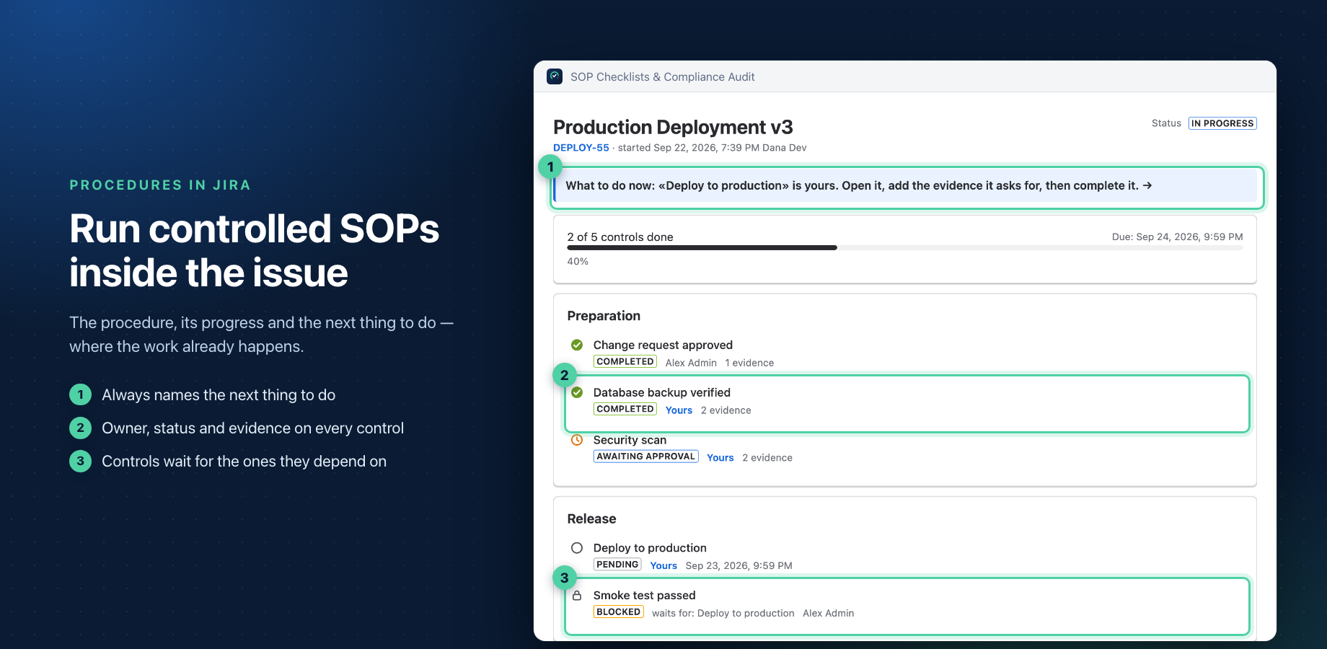Click the COMPLETED badge under Change request approved
1327x649 pixels.
[625, 362]
